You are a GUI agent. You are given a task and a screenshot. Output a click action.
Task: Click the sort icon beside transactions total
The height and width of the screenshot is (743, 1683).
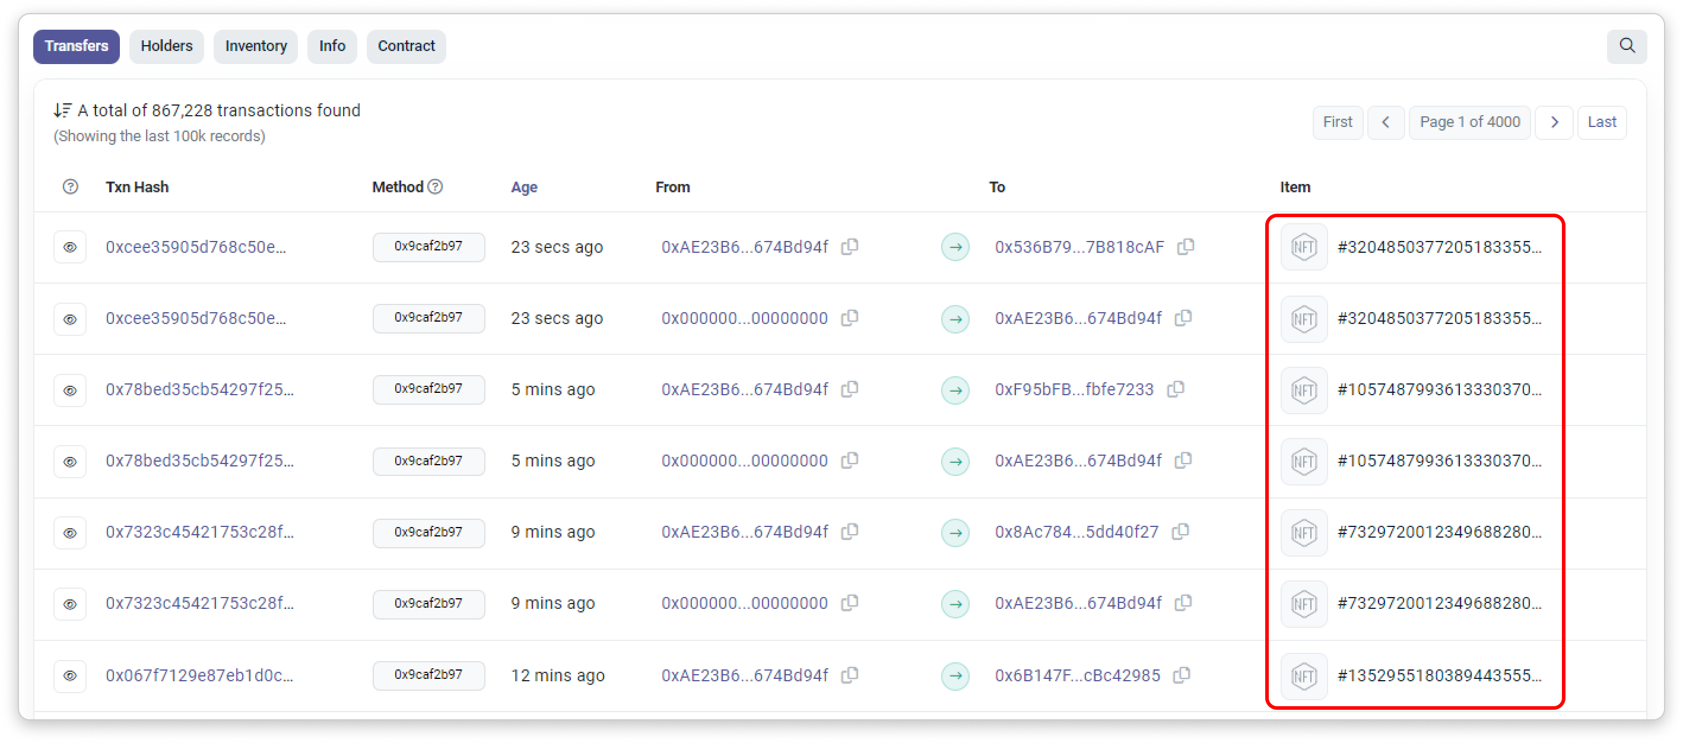(x=63, y=110)
